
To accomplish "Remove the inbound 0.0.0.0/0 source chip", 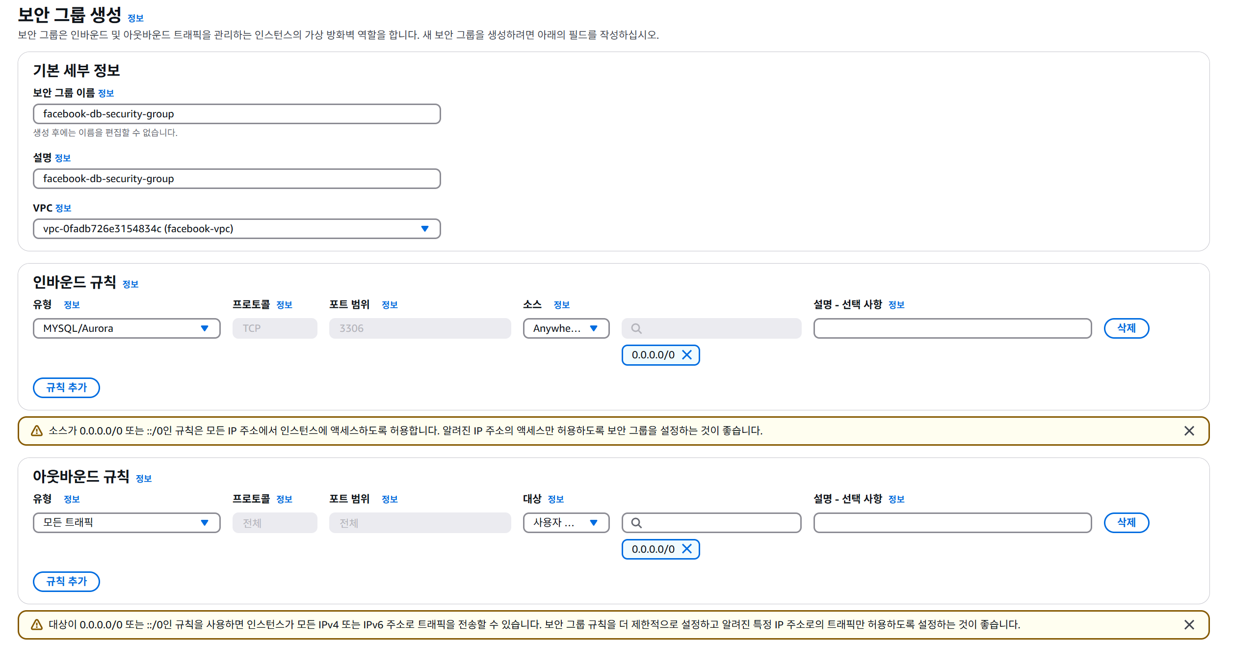I will [x=687, y=355].
